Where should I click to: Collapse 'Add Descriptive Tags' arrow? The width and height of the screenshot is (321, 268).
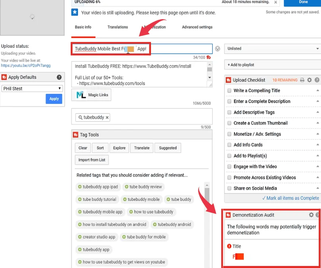pyautogui.click(x=317, y=112)
